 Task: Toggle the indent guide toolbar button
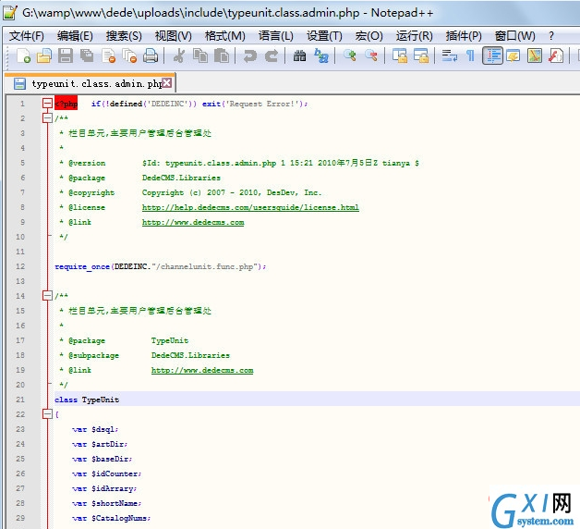[x=492, y=55]
